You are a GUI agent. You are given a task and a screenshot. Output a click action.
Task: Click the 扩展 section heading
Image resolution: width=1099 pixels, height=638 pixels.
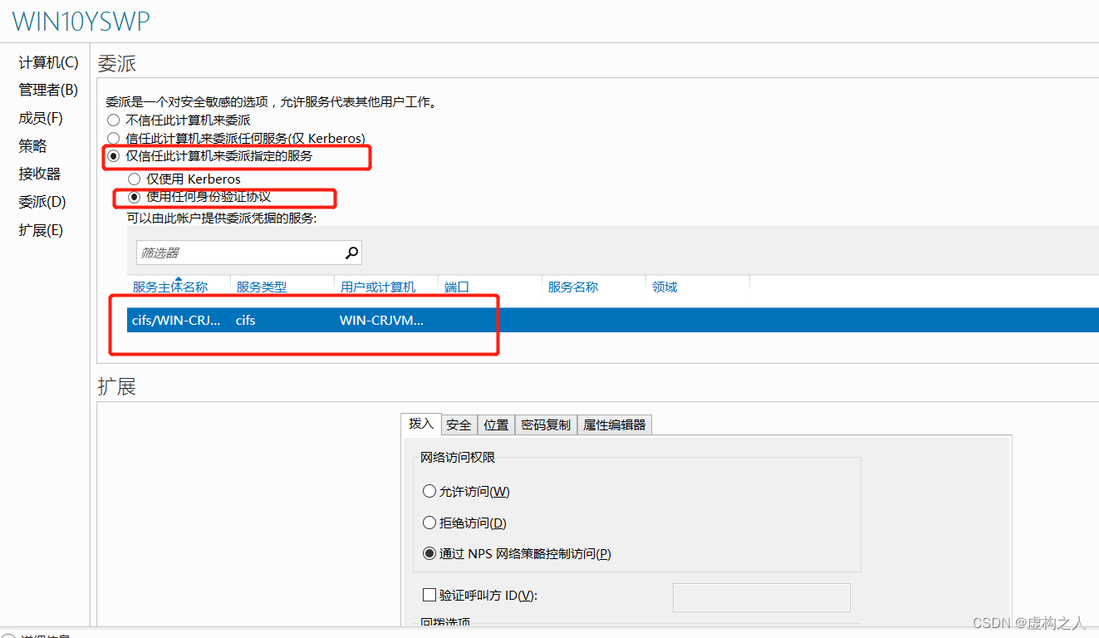pos(116,386)
